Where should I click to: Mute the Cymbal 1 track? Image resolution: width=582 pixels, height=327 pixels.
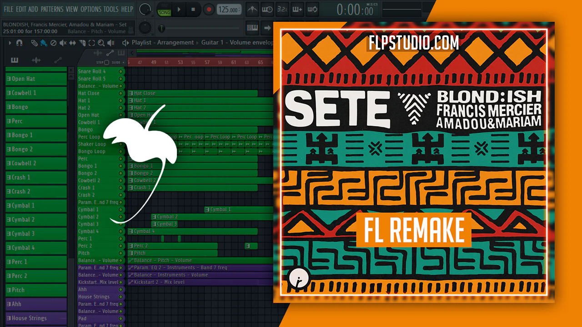coord(120,209)
